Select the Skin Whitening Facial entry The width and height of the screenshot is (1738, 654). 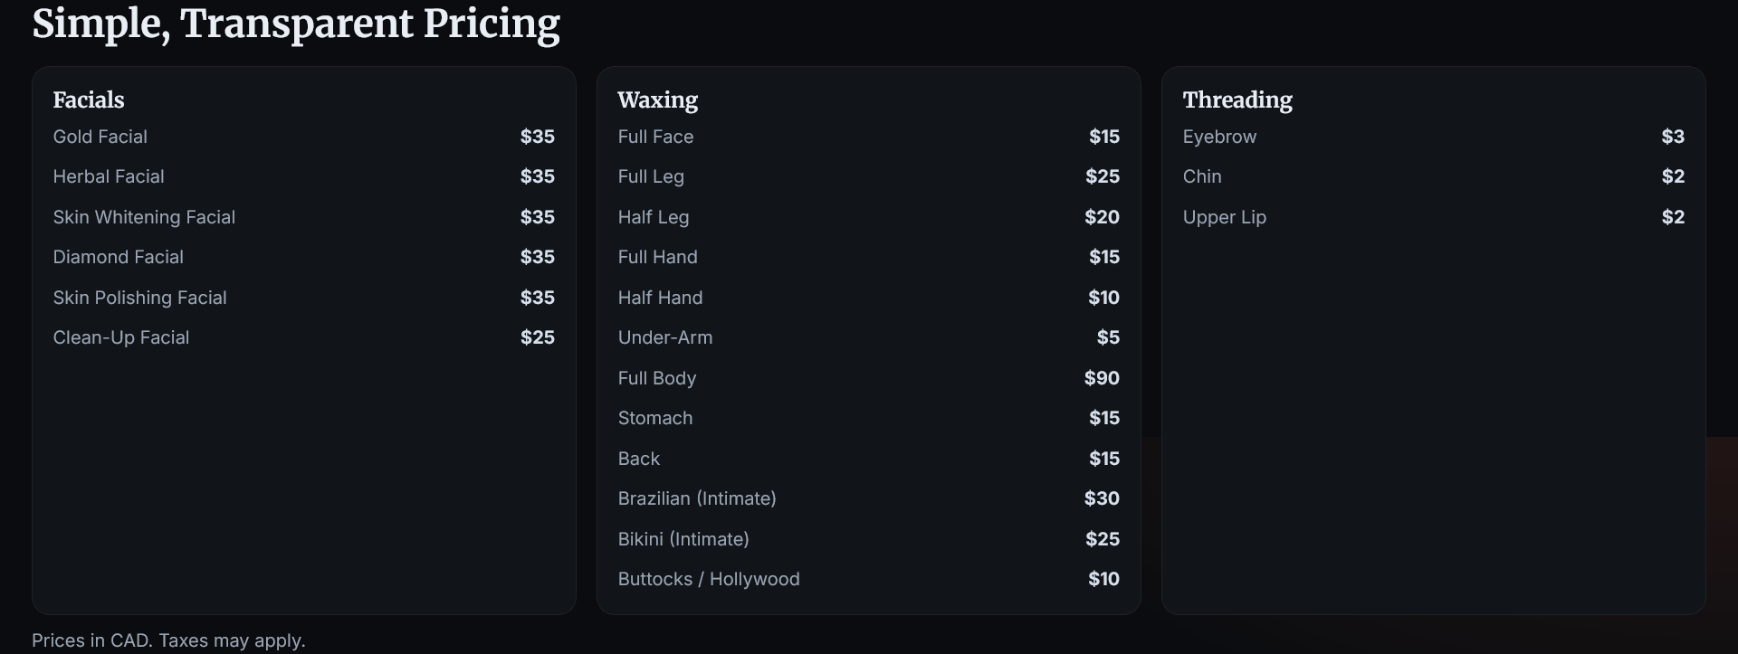(x=144, y=217)
